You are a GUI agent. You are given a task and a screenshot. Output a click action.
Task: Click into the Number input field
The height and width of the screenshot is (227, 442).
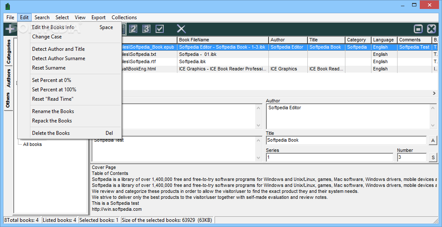point(412,157)
